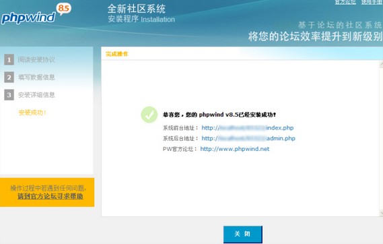Click the PW官方论坛 label
The height and width of the screenshot is (244, 383).
click(180, 149)
